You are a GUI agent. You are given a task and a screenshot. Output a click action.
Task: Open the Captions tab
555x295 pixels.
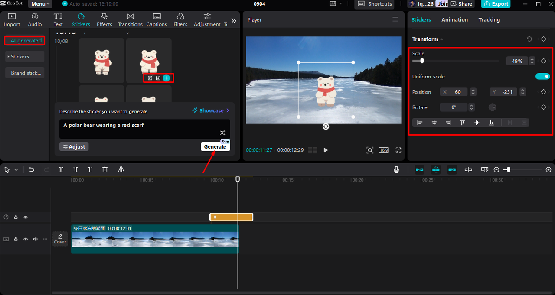tap(157, 20)
